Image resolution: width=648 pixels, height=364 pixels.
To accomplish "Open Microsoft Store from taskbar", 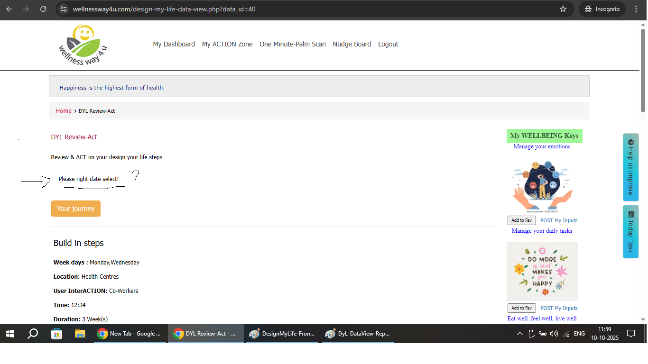I will [x=56, y=334].
